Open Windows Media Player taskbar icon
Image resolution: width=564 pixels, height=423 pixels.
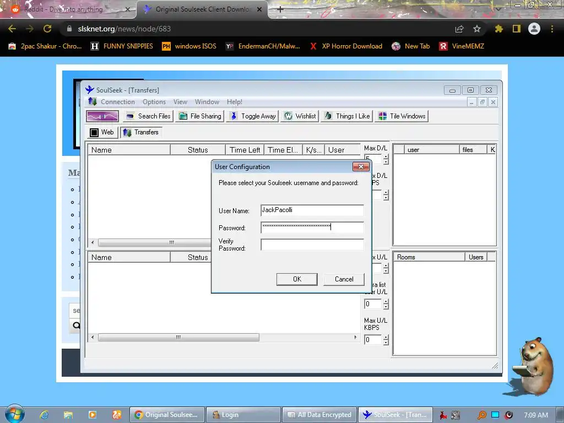93,415
